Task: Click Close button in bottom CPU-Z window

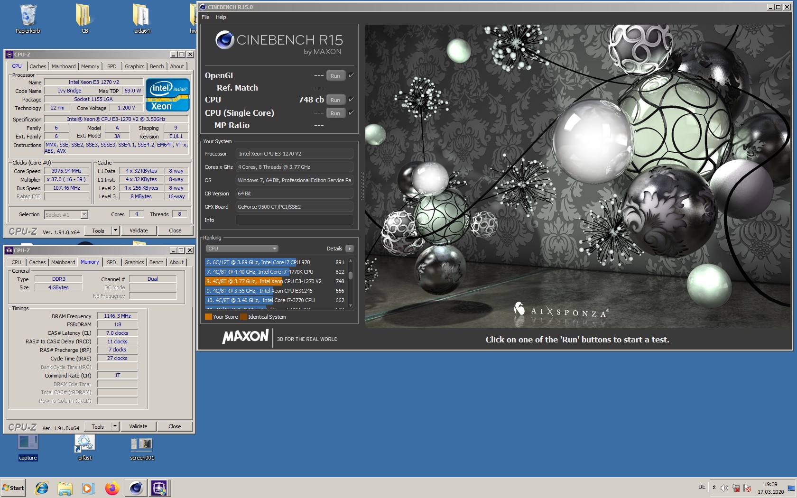Action: pos(175,426)
